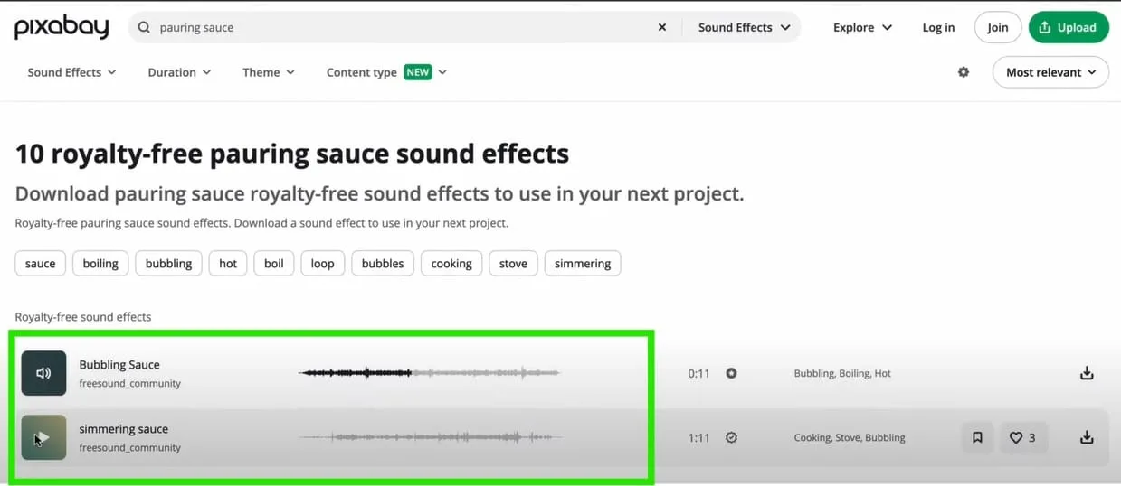Screen dimensions: 1121x486
Task: Click the Royalty-free sound effects section label
Action: pyautogui.click(x=83, y=317)
